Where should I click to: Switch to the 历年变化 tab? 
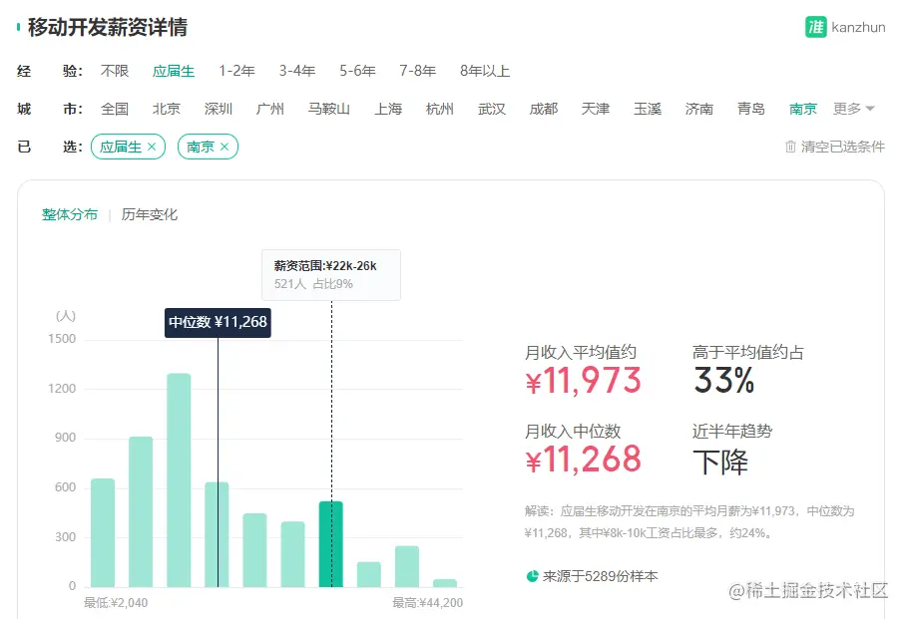point(150,214)
